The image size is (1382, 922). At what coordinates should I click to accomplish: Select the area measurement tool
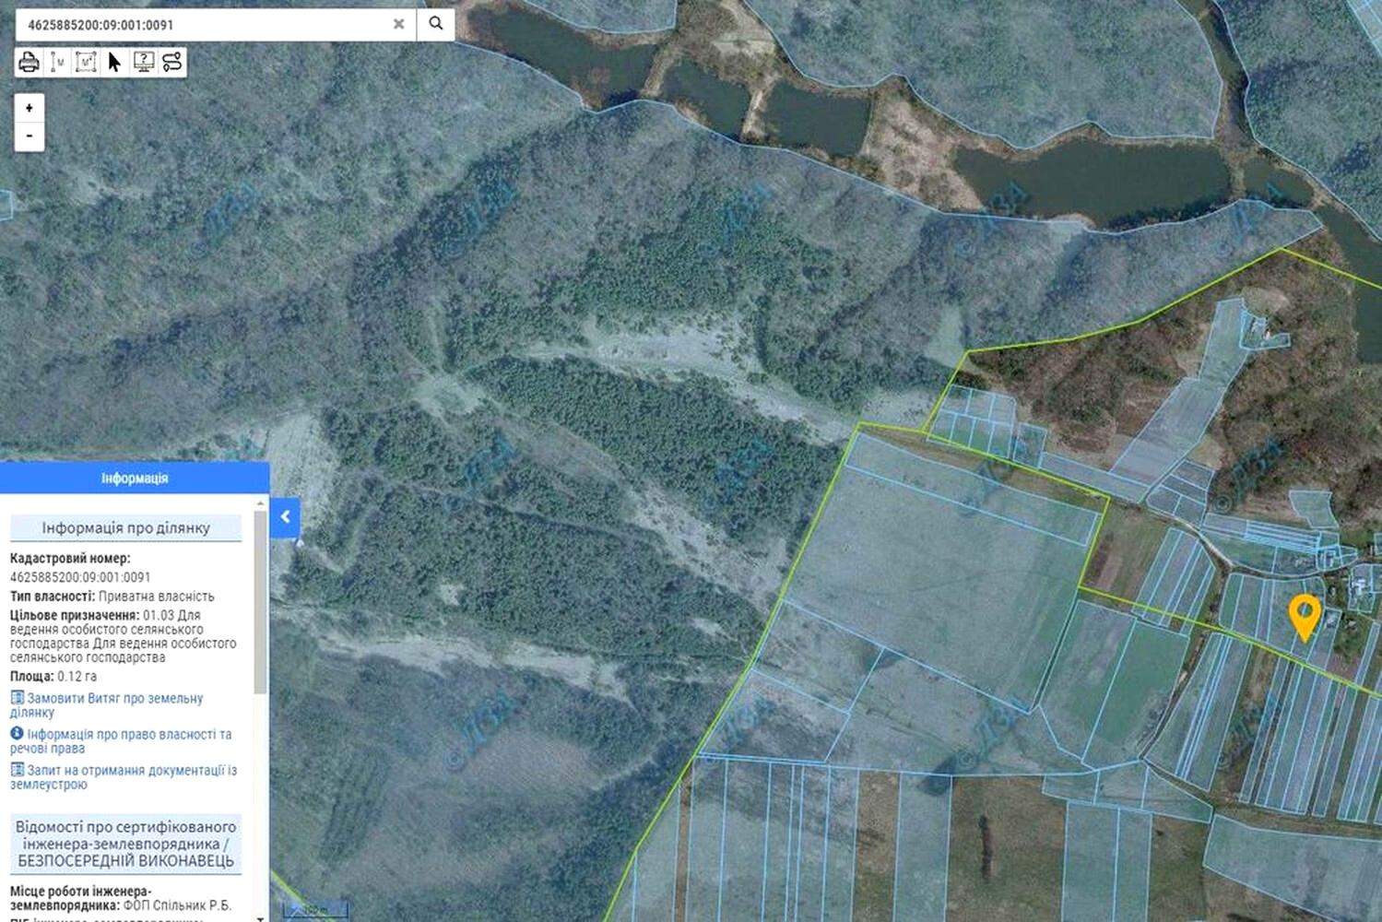[86, 62]
